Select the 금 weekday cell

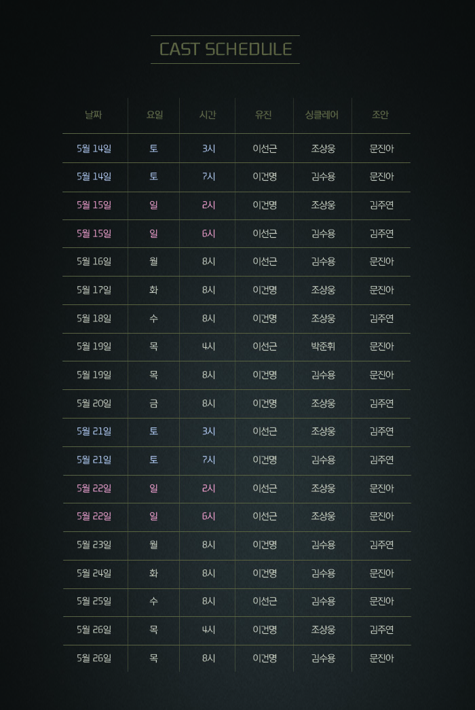click(154, 404)
